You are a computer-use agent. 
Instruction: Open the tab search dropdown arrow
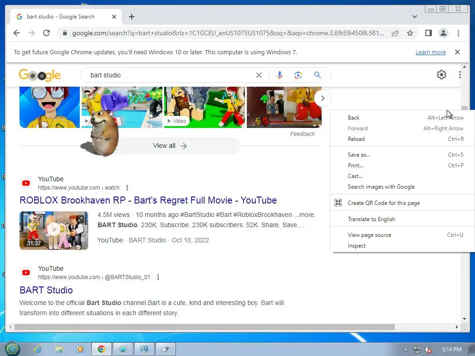(x=414, y=17)
